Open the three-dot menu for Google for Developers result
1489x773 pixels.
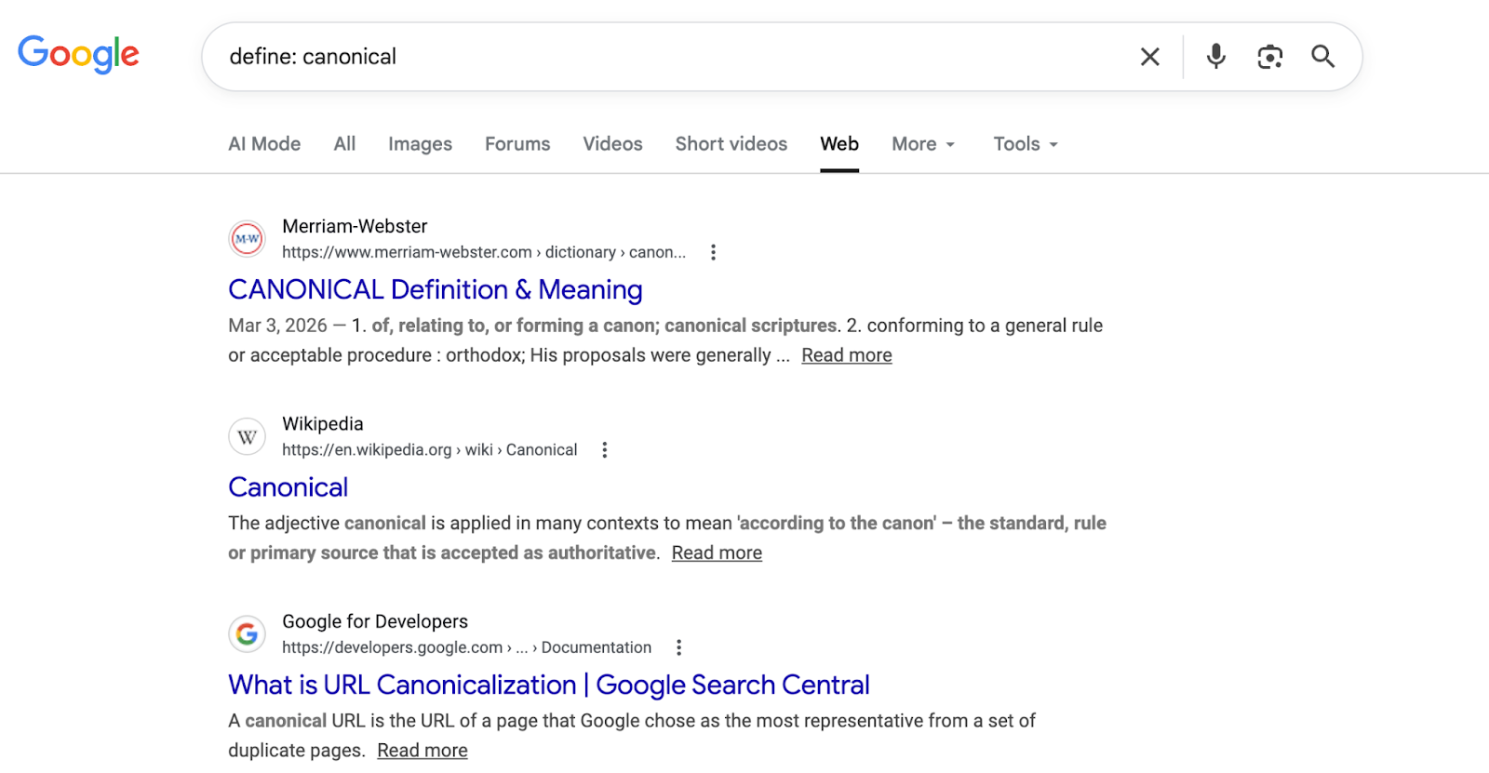(x=679, y=647)
